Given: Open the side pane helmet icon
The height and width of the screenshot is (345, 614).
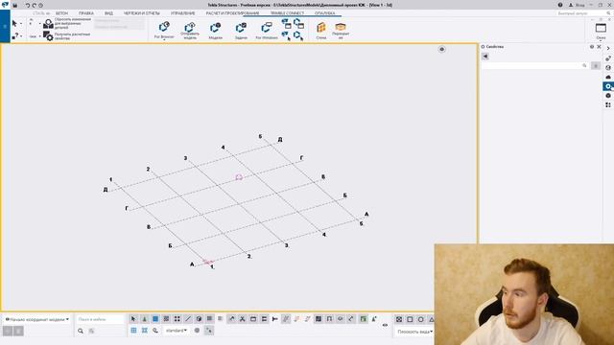Looking at the screenshot, I should point(608,77).
